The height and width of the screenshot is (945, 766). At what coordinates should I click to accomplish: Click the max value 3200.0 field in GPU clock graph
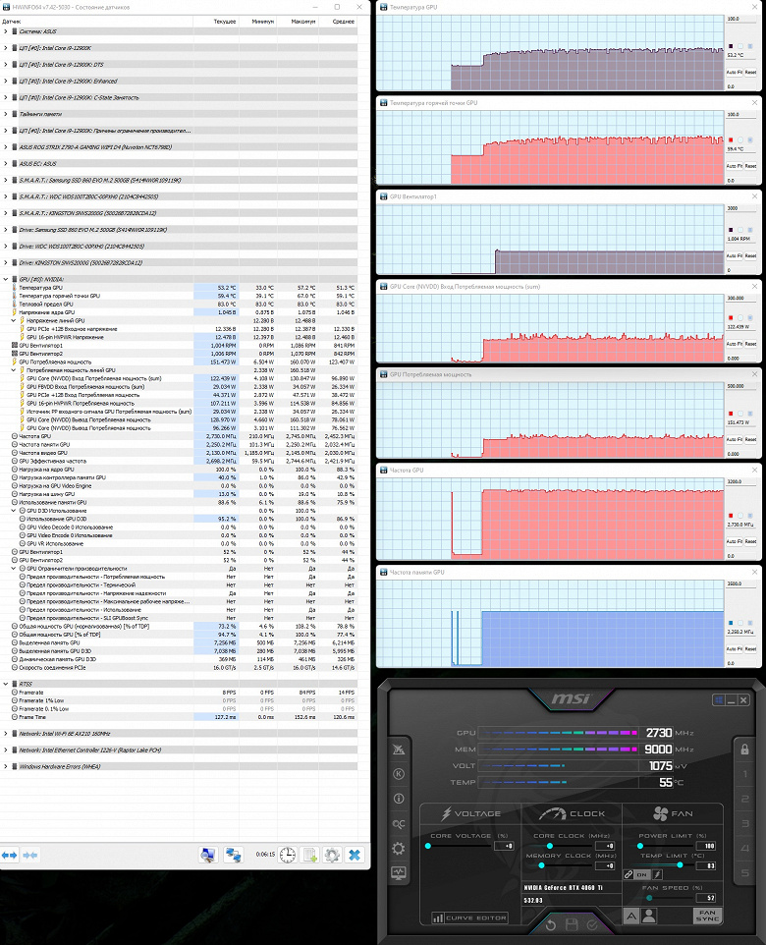740,481
